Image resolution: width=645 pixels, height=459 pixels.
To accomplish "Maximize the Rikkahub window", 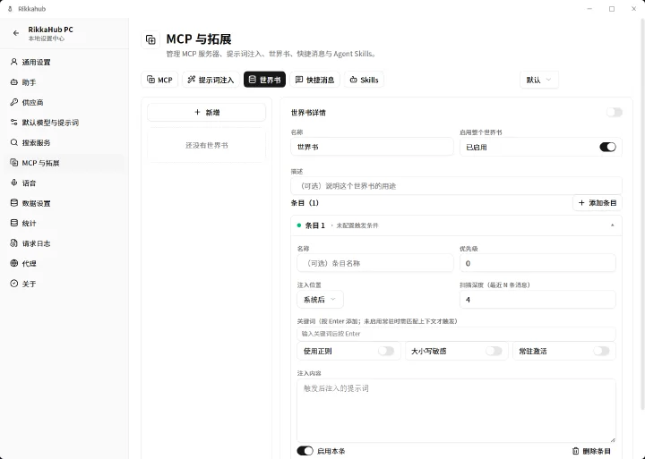I will tap(612, 9).
